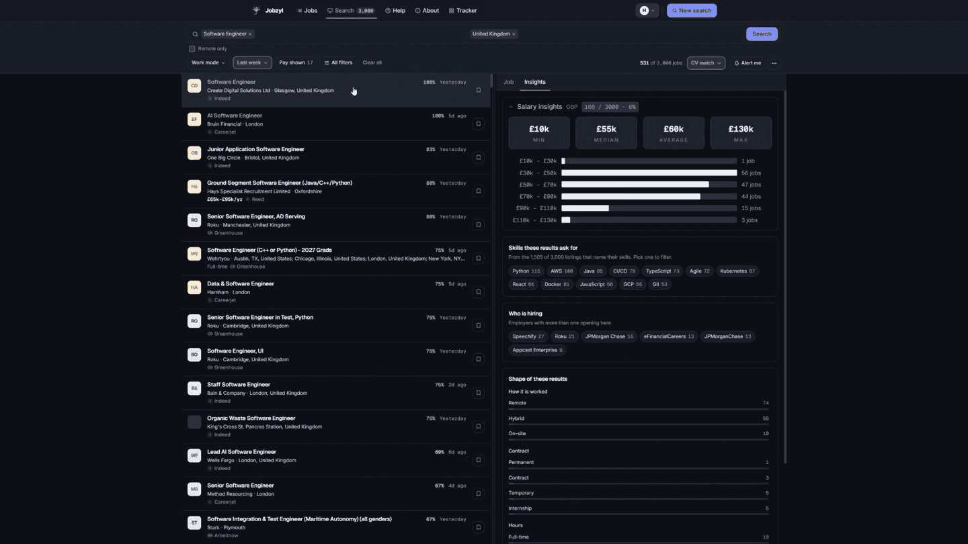Screen dimensions: 968x544
Task: Filter by the Python skill chip
Action: (x=526, y=271)
